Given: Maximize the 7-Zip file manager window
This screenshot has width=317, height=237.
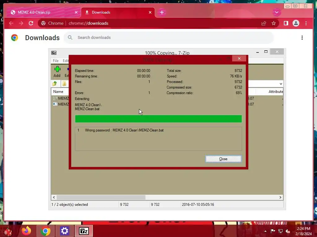Looking at the screenshot, I should [266, 52].
